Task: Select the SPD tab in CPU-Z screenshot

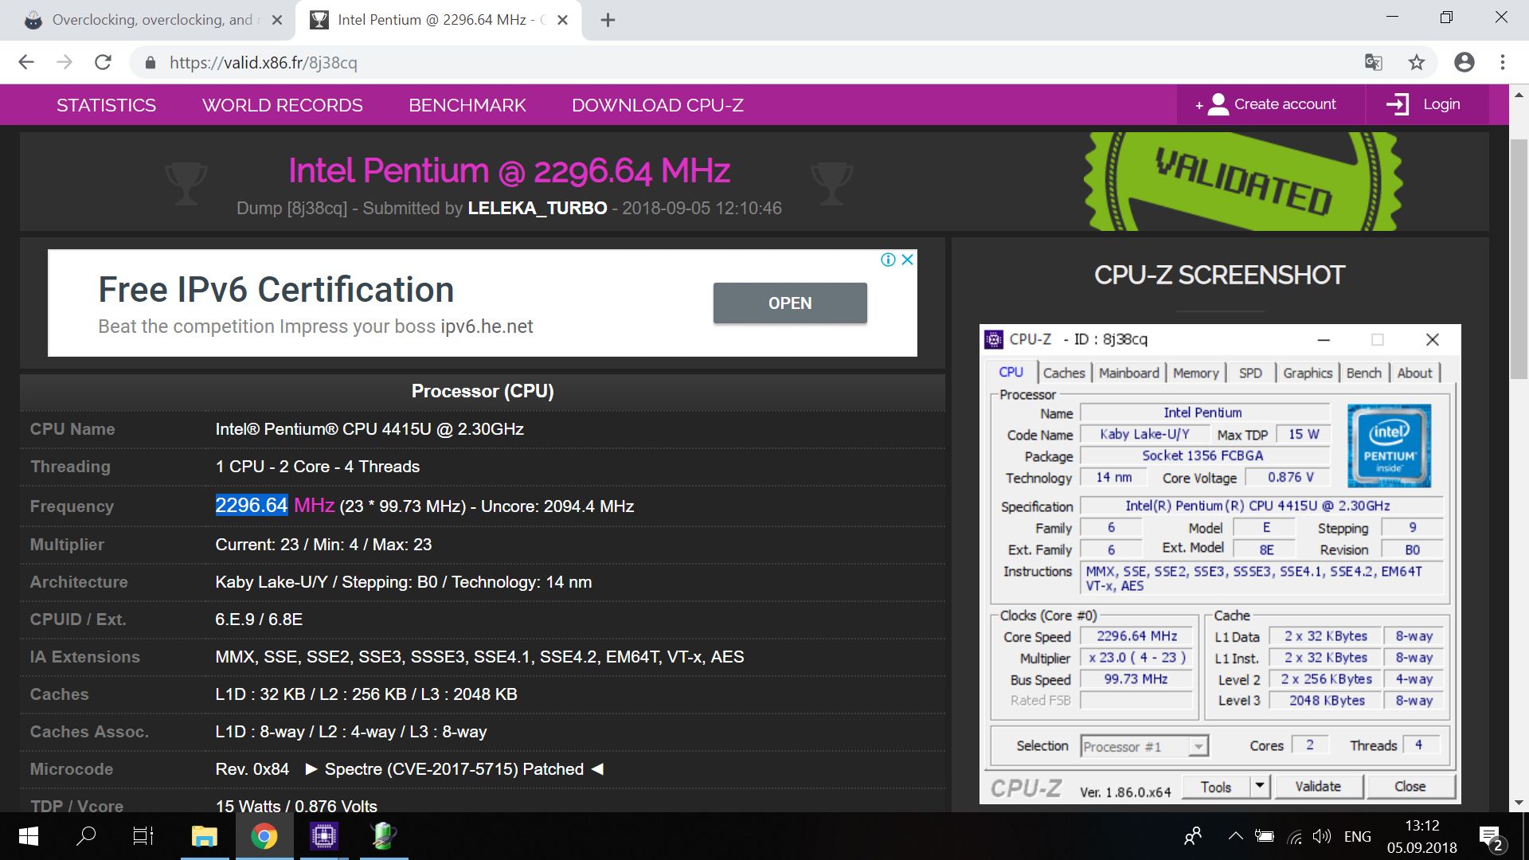Action: click(1250, 373)
